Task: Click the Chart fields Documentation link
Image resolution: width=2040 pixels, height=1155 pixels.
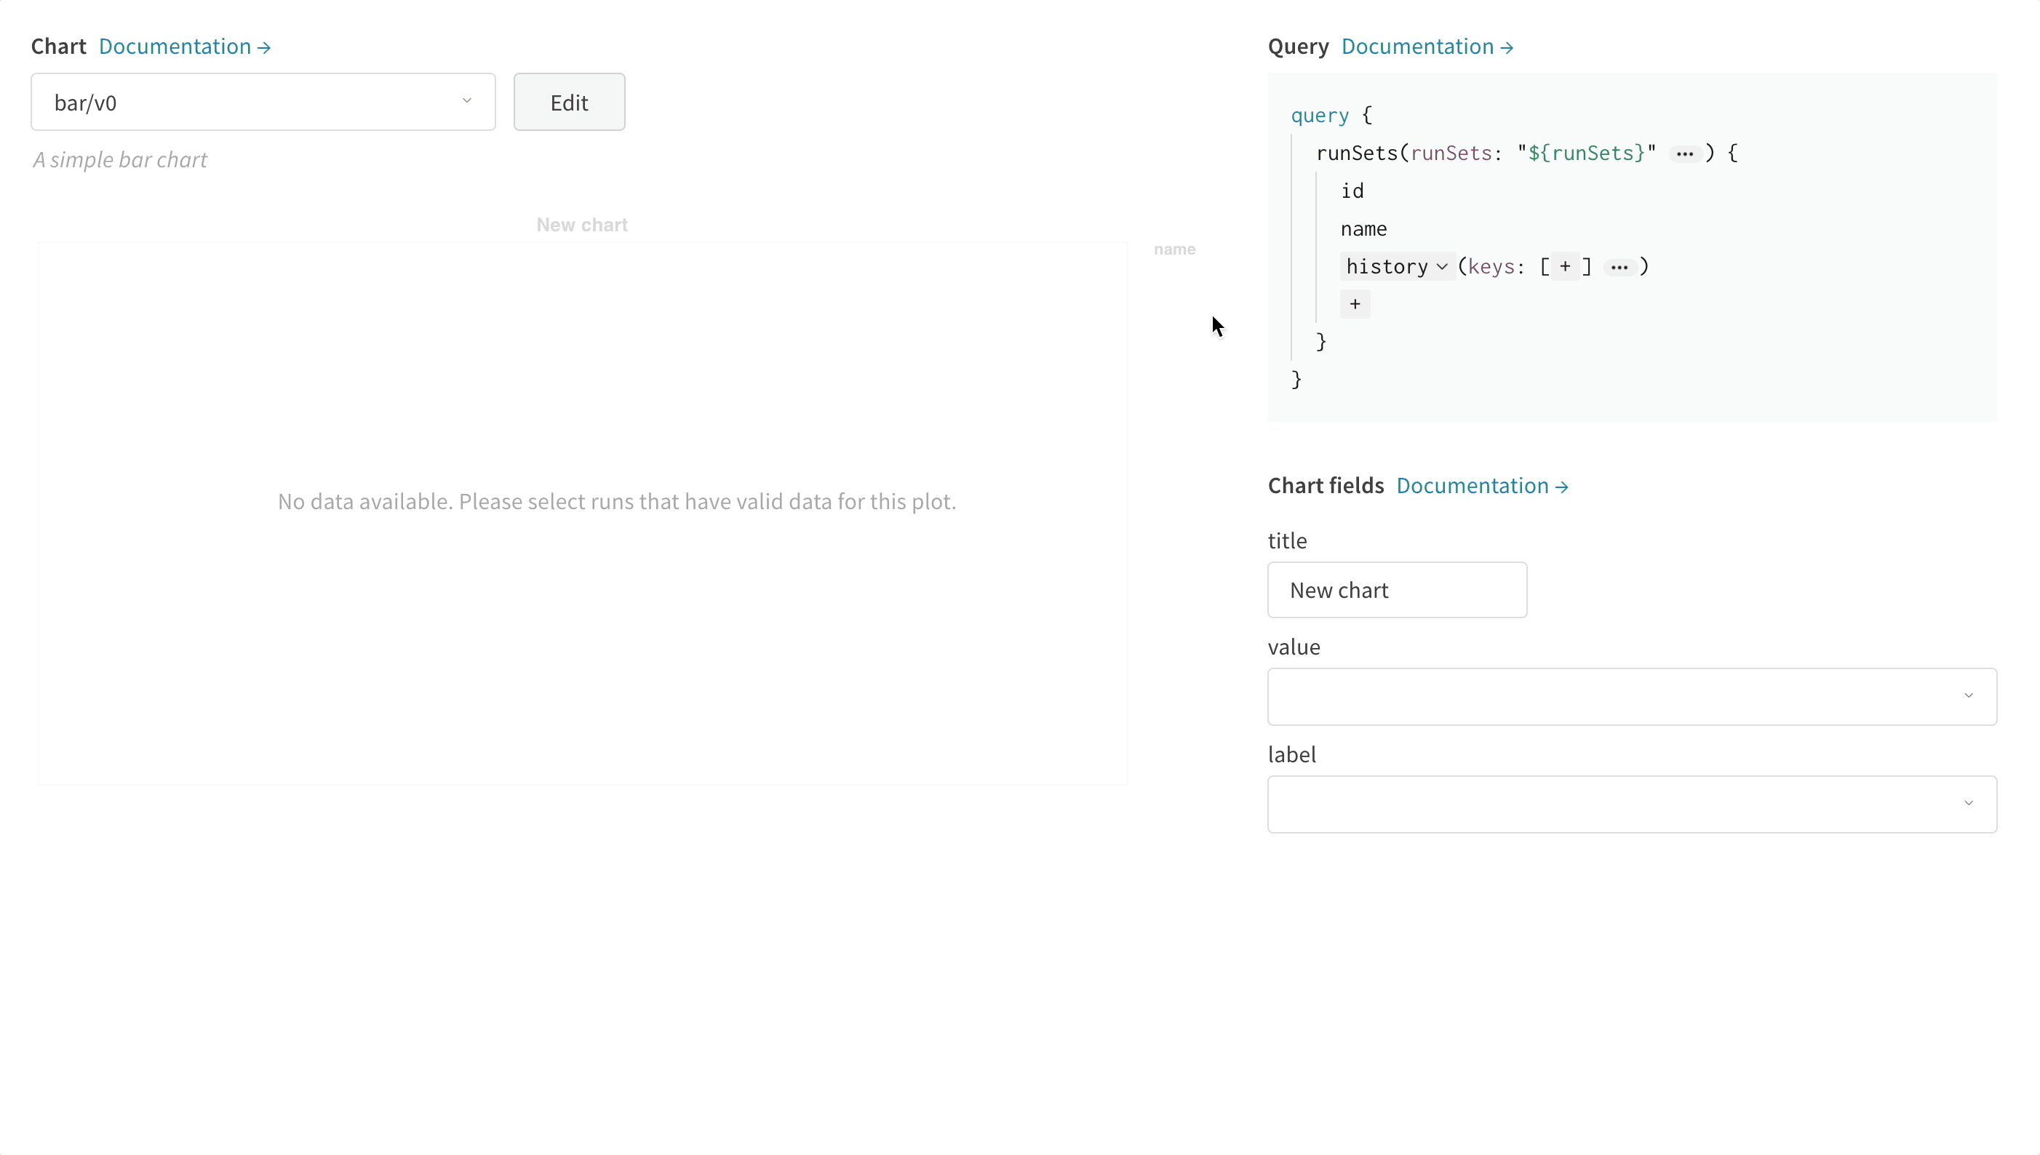Action: pos(1483,486)
